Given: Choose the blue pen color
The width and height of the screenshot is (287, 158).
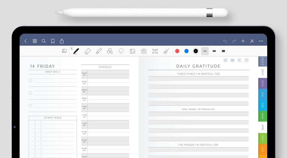Looking at the screenshot, I should pyautogui.click(x=187, y=51).
